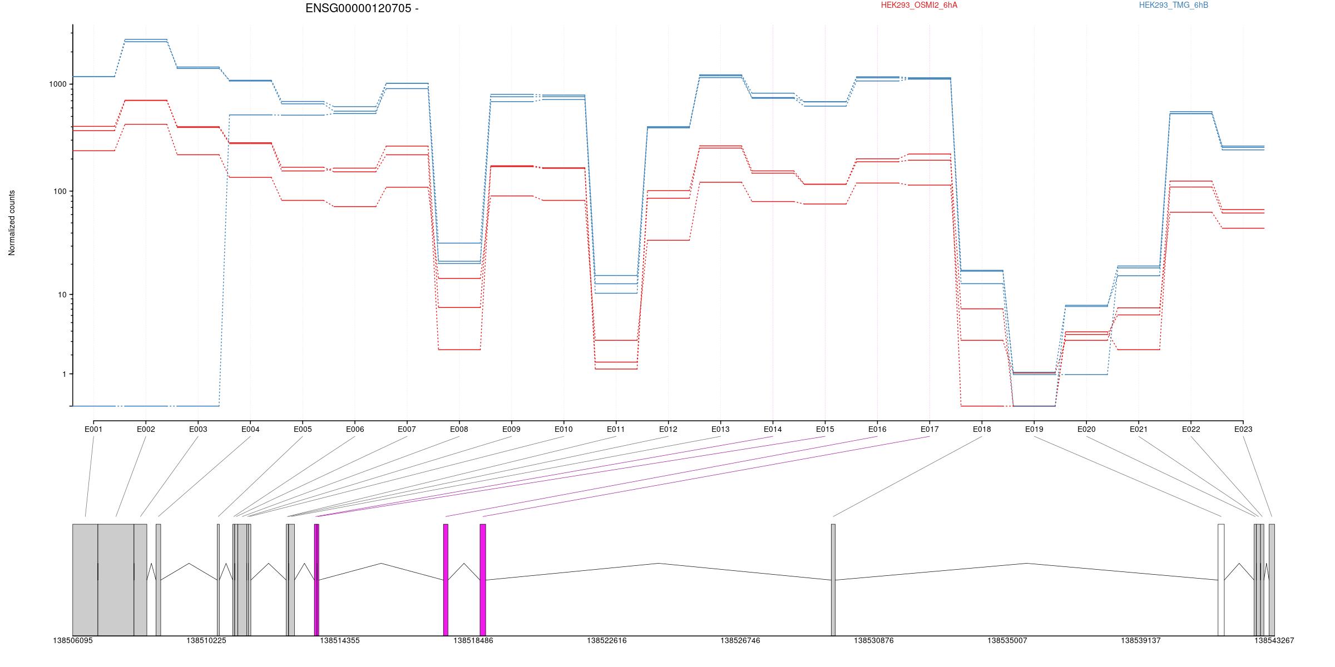Viewport: 1335px width, 667px height.
Task: Click genomic coordinate 138518486
Action: point(473,640)
